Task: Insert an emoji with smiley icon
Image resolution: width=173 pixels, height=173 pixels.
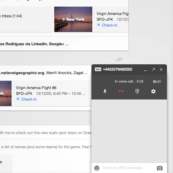Action: (x=97, y=168)
